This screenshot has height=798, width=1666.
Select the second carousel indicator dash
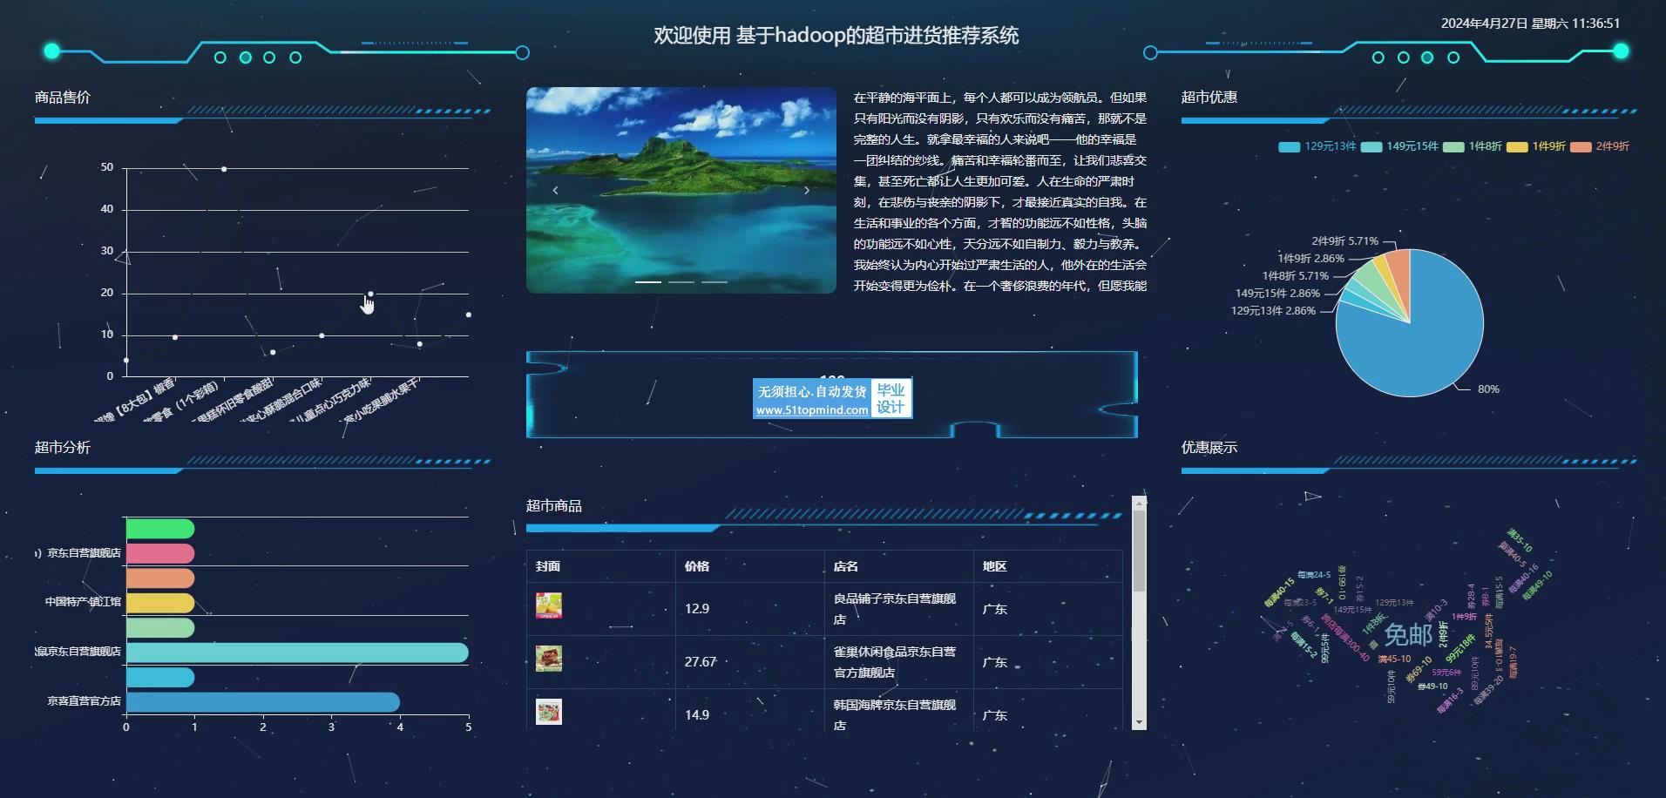pos(681,282)
